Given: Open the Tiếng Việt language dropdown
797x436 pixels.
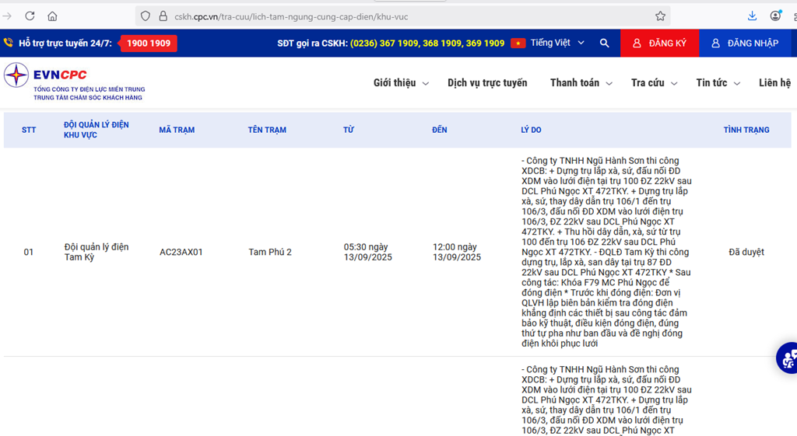Looking at the screenshot, I should tap(557, 44).
